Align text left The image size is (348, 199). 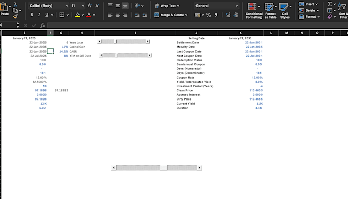click(x=110, y=15)
